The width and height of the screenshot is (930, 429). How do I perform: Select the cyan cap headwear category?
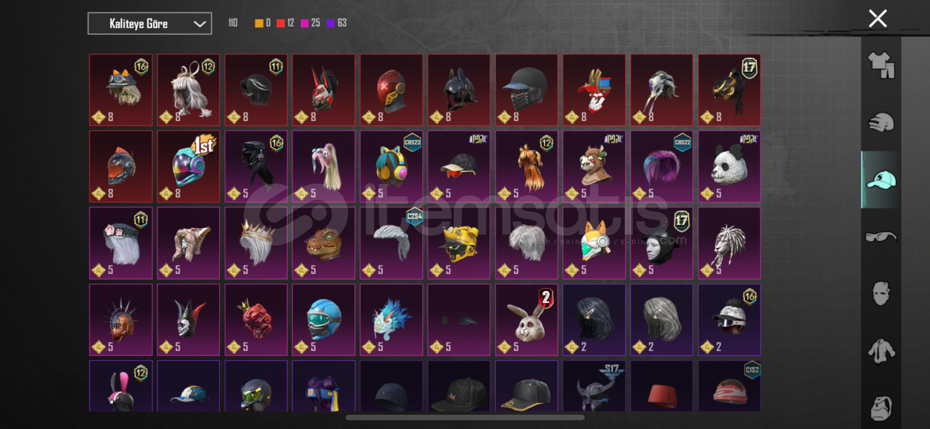[x=881, y=180]
